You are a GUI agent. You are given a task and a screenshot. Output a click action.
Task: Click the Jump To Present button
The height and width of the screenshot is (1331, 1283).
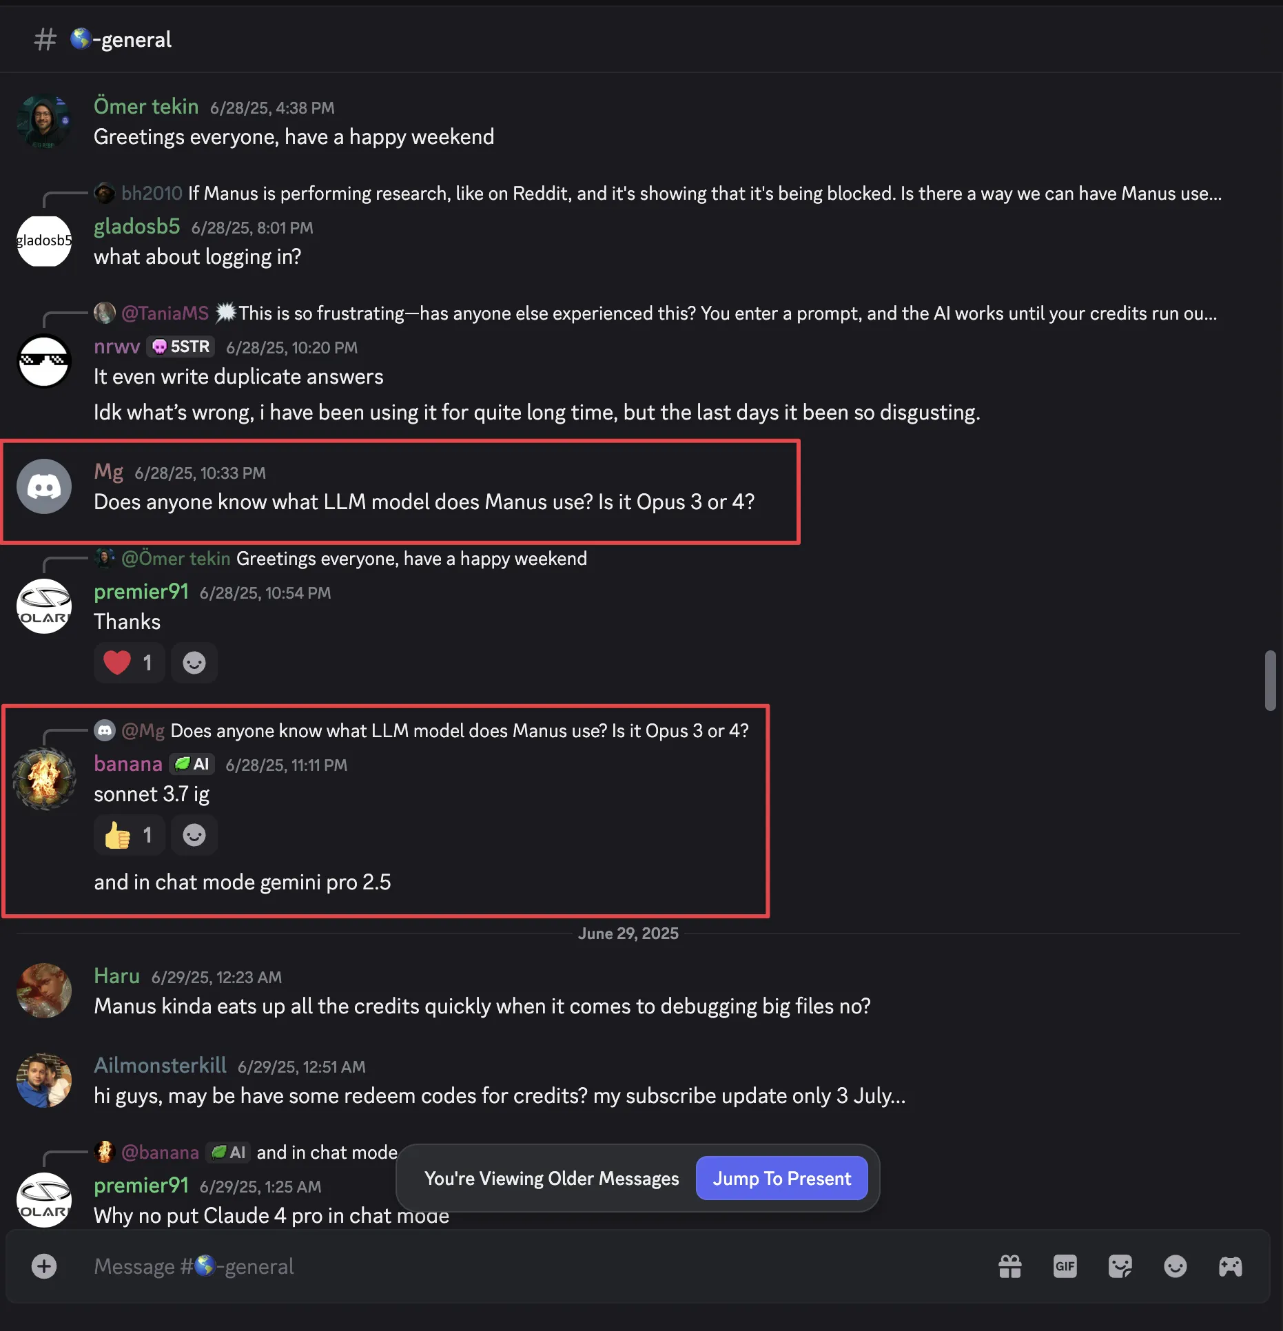781,1178
